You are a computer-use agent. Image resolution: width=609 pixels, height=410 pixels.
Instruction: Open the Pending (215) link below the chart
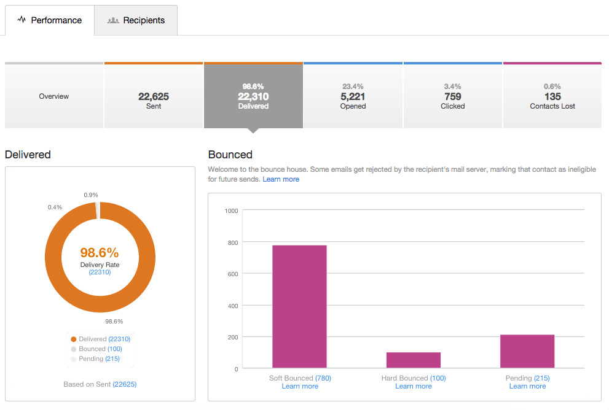527,378
